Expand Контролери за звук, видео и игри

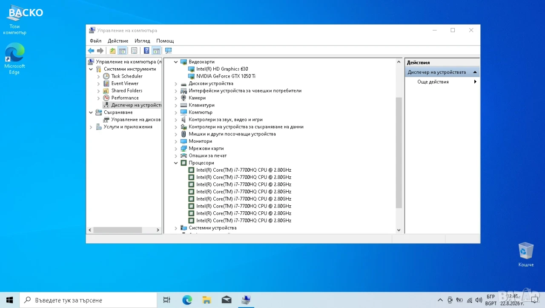[176, 120]
